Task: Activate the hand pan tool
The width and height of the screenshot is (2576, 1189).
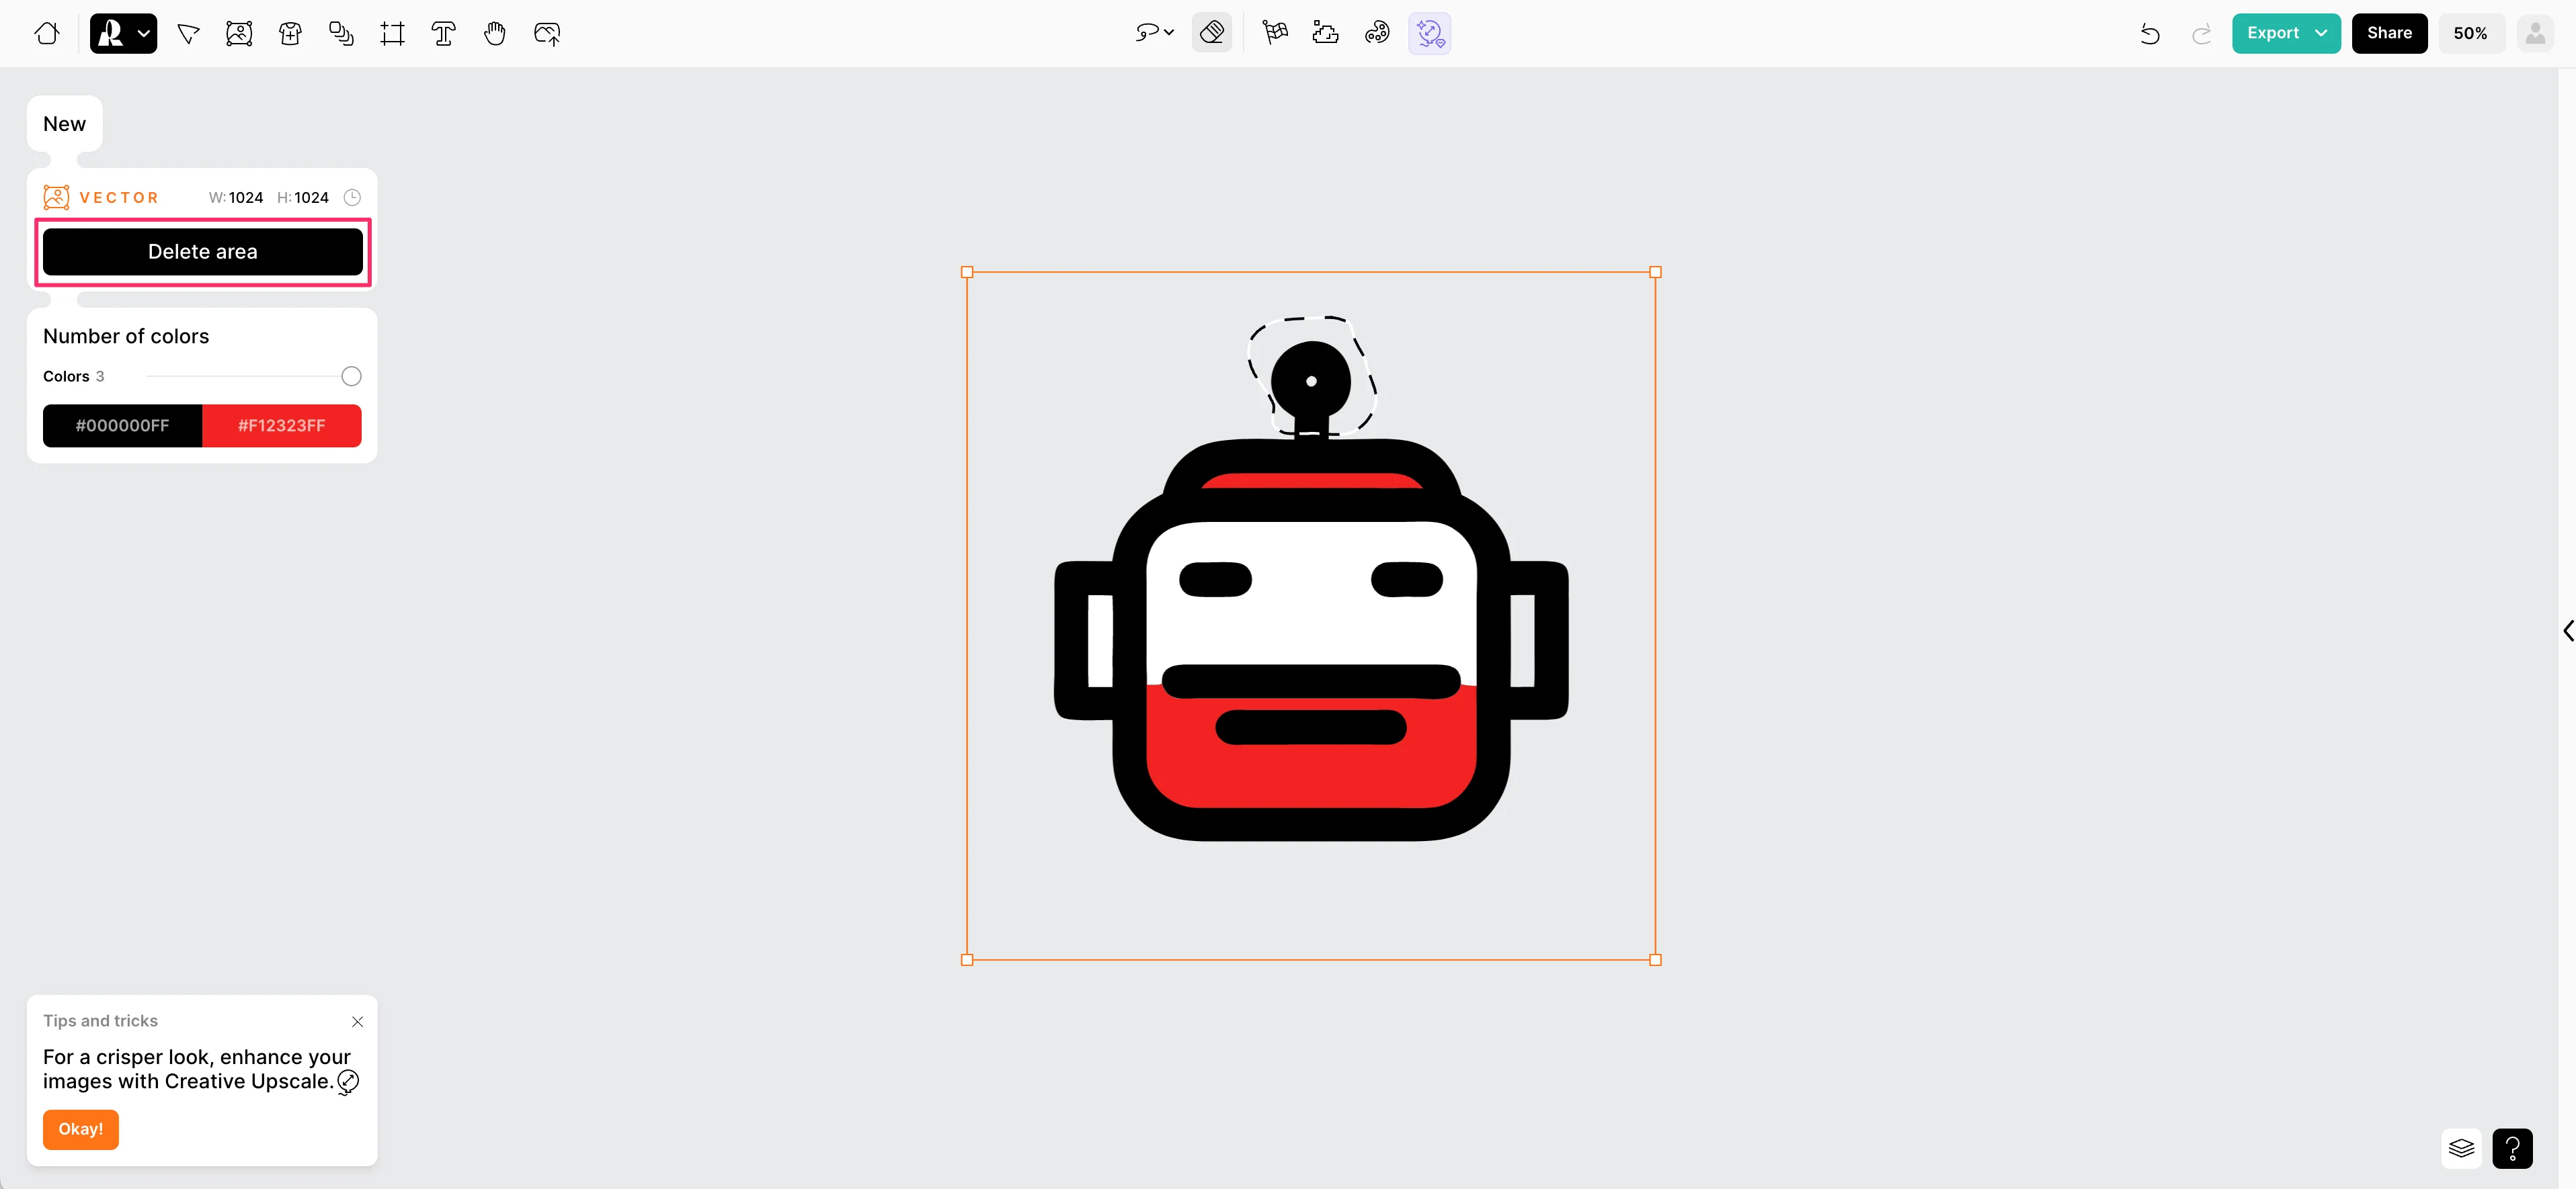Action: (x=494, y=33)
